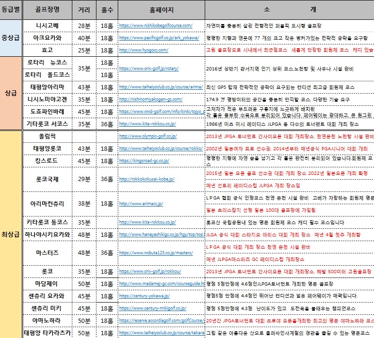
Task: Select the 태평양아리마 cell
Action: (47, 87)
